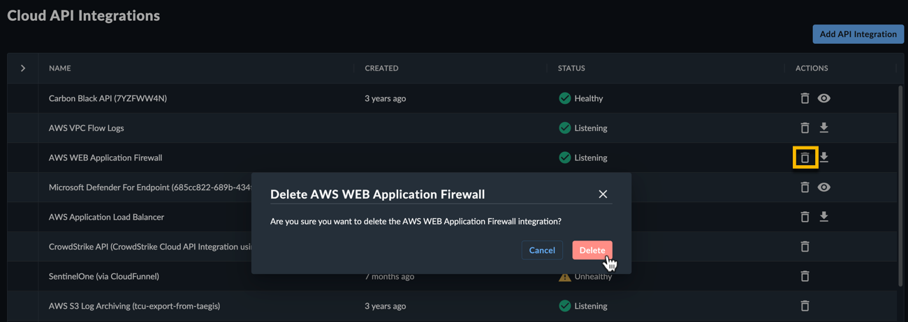Viewport: 908px width, 322px height.
Task: Cancel the delete confirmation dialog
Action: point(542,250)
